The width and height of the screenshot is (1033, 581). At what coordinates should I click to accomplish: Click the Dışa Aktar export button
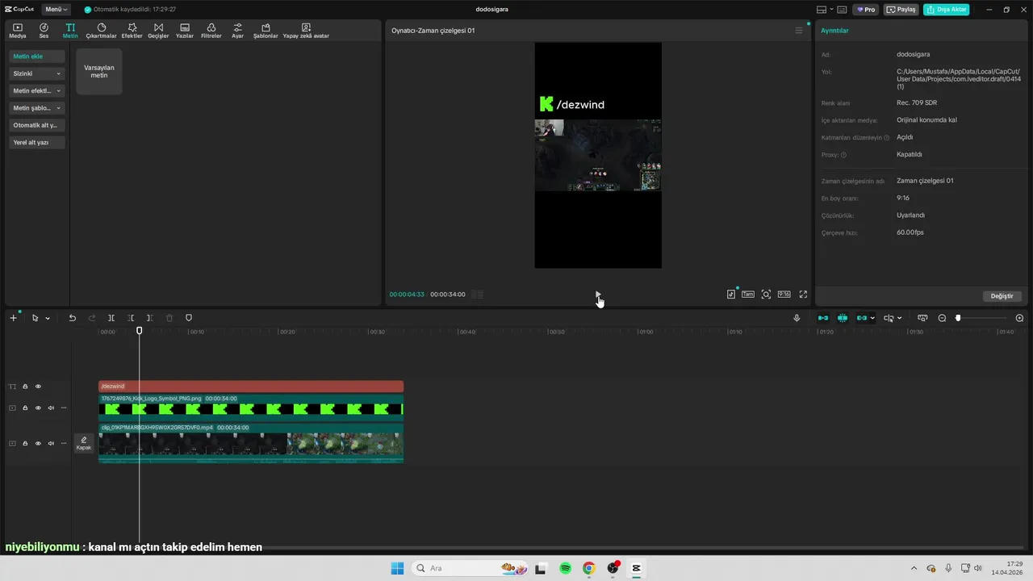point(946,10)
